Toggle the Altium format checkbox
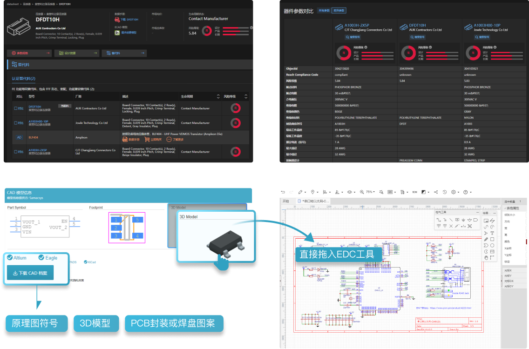 pyautogui.click(x=10, y=258)
